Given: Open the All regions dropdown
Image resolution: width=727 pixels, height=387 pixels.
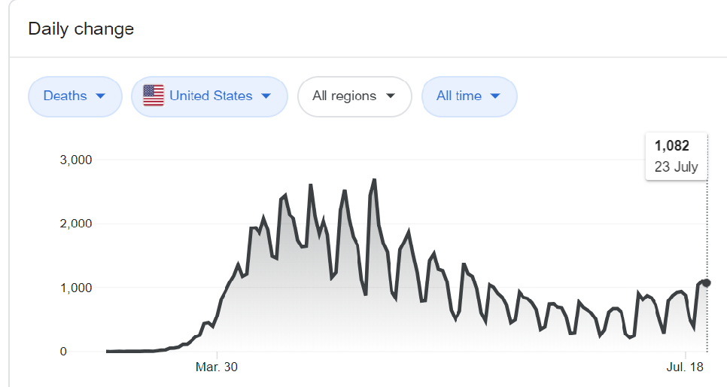Looking at the screenshot, I should tap(354, 96).
